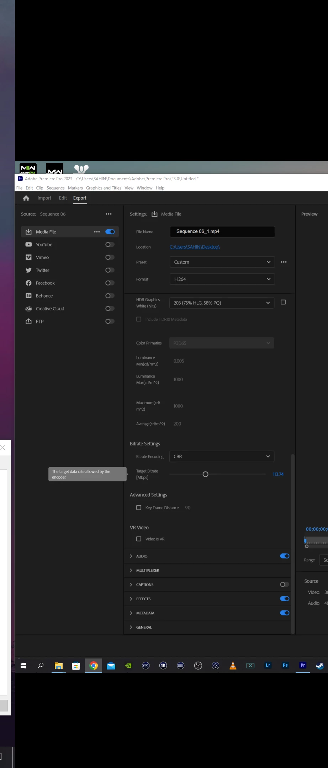Open the three-dot menu next to Source Sequence 06

(x=109, y=214)
